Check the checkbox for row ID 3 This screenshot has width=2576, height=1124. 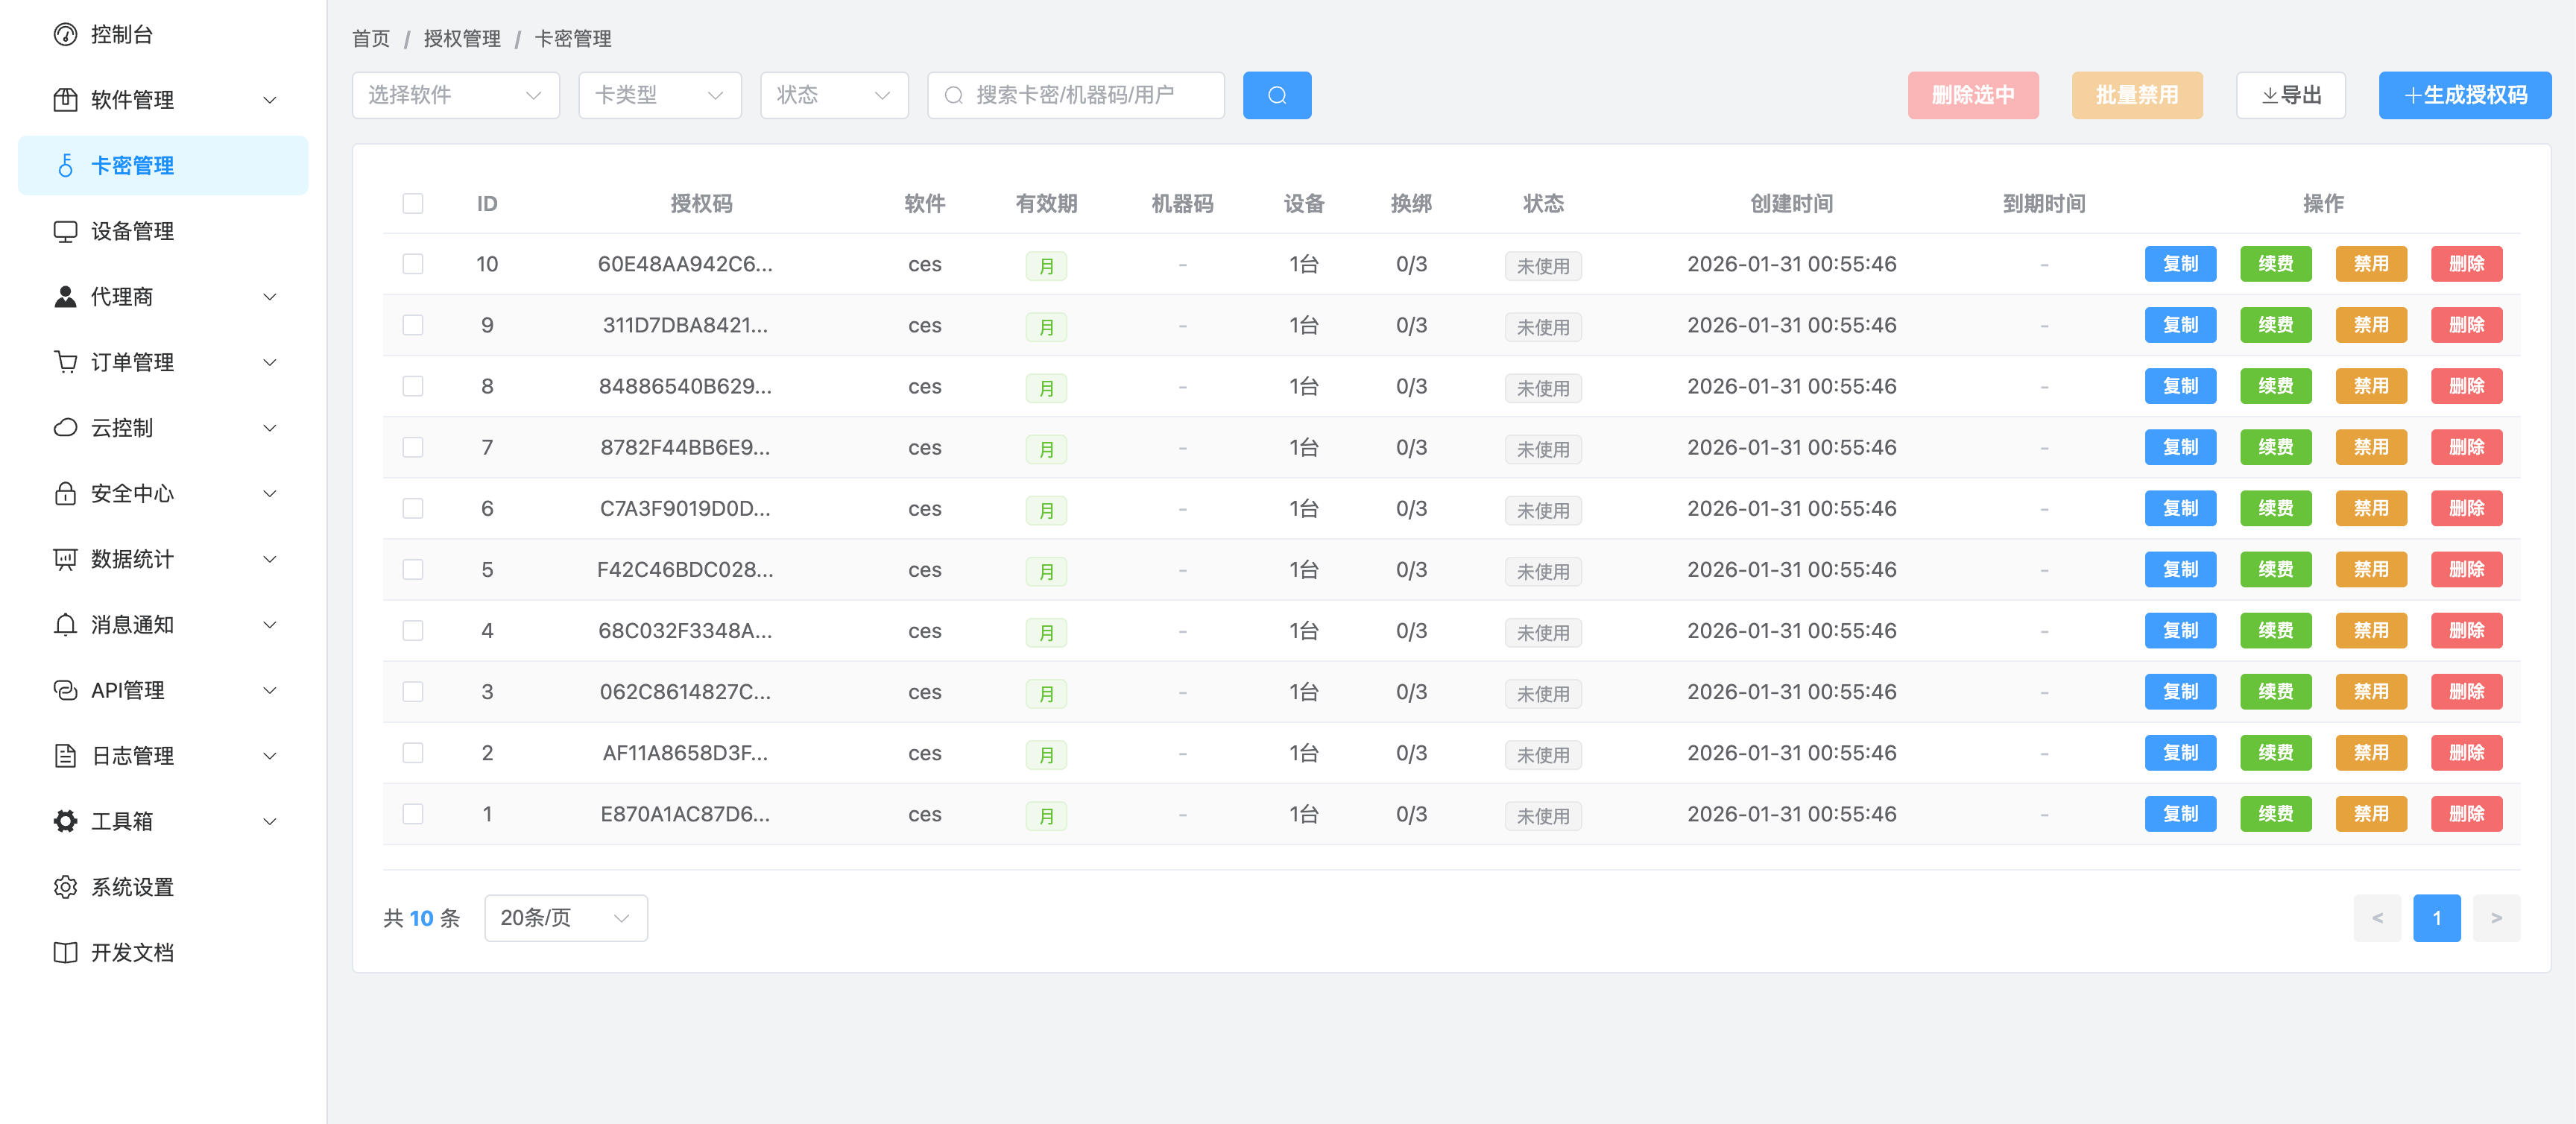coord(412,692)
